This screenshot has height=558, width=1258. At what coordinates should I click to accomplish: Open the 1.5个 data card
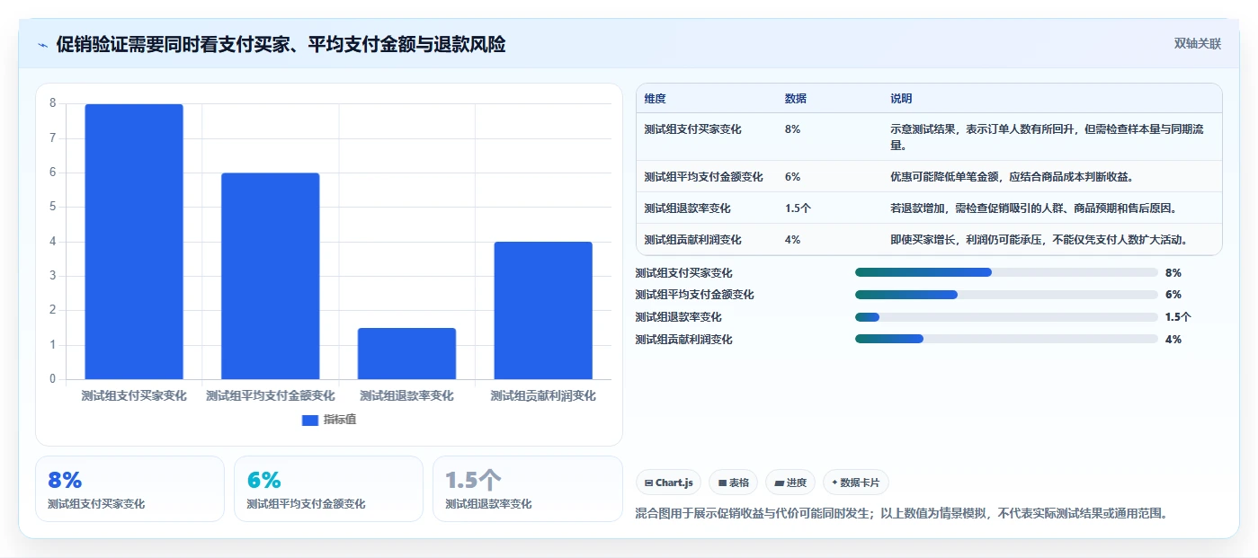coord(527,489)
